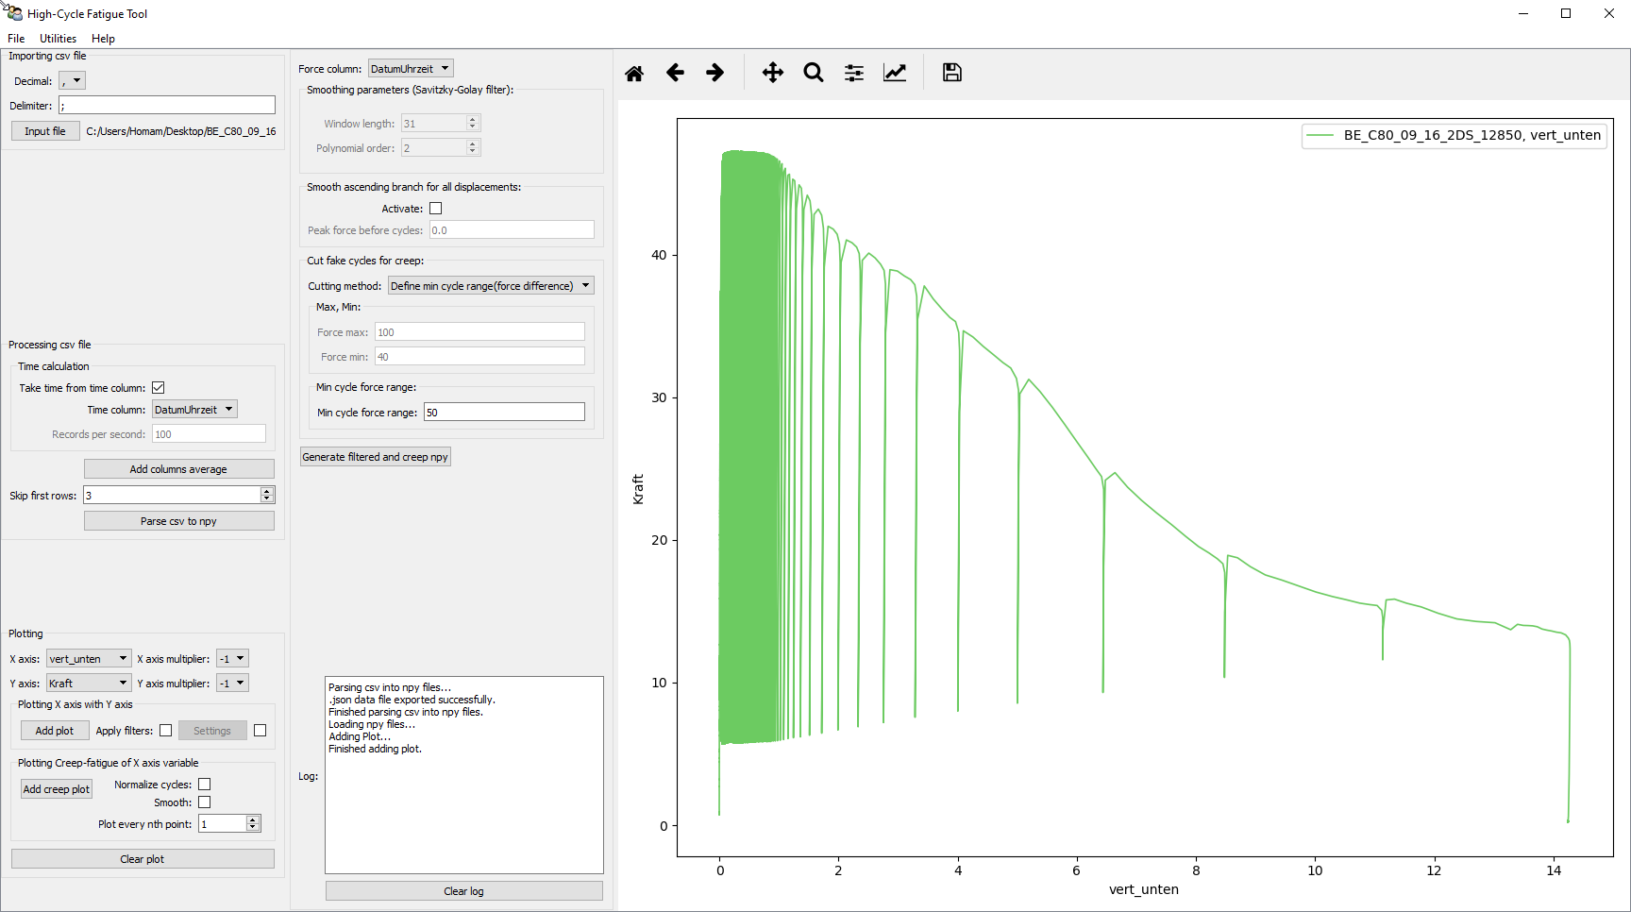Click the Min cycle force range field
This screenshot has height=912, width=1631.
tap(504, 413)
